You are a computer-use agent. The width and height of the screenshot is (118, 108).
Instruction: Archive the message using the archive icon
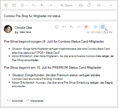pos(14,5)
